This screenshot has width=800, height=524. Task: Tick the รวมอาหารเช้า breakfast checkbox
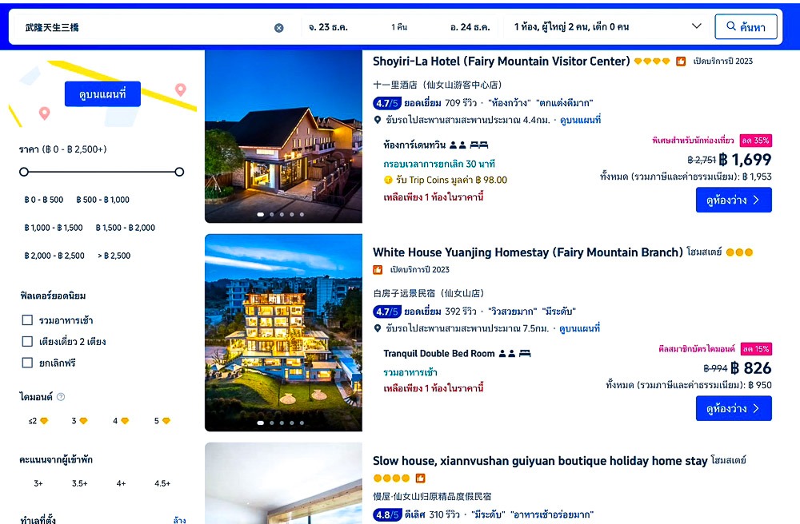[x=27, y=320]
